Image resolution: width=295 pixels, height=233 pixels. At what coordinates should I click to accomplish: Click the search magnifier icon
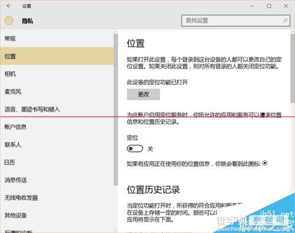click(x=285, y=20)
